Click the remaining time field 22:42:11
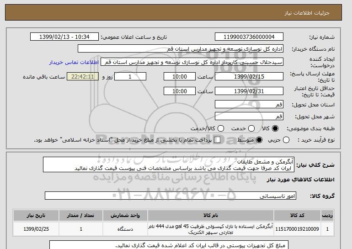 pos(83,76)
